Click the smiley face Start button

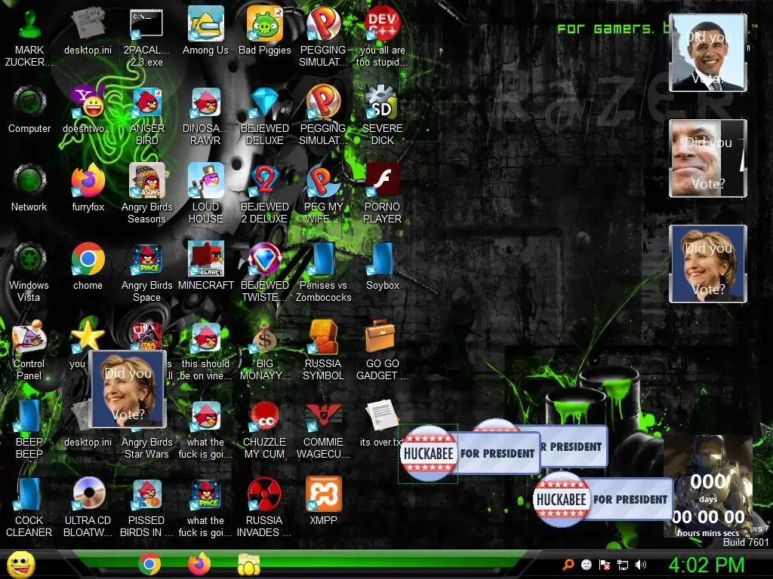(20, 565)
